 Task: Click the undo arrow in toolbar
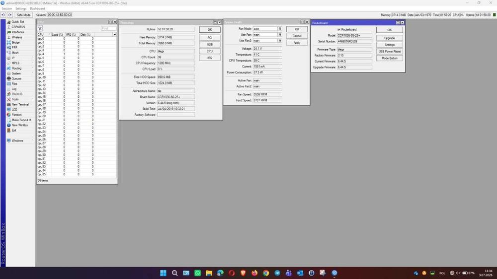click(3, 15)
